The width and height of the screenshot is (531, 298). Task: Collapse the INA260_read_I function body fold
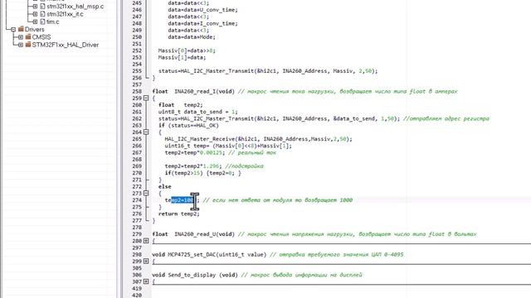click(146, 99)
